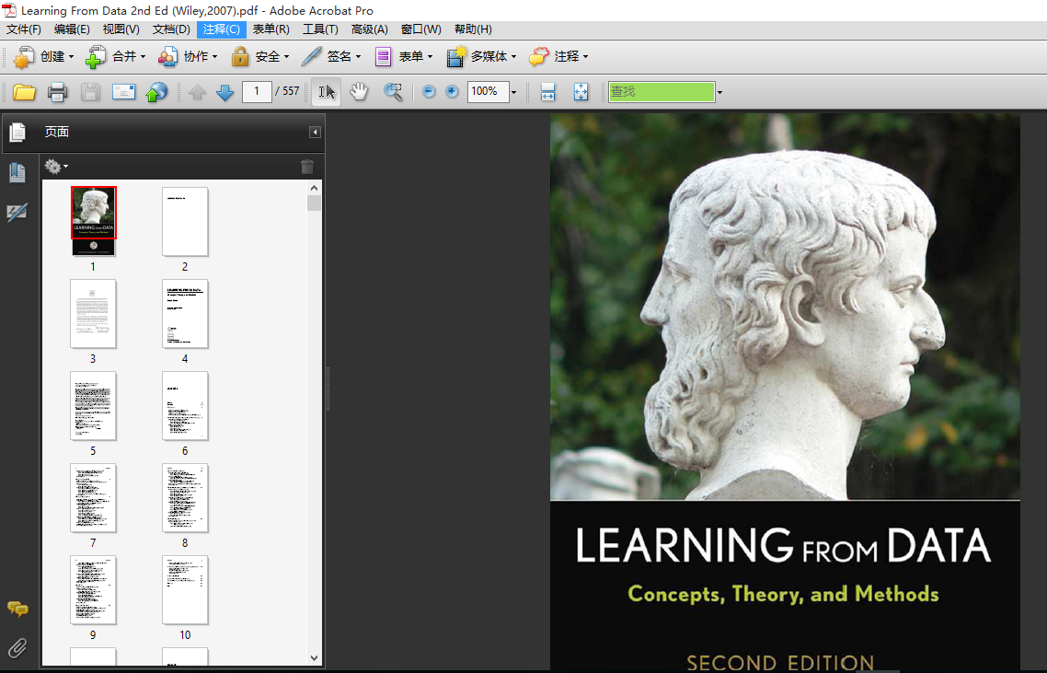Select page 4 thumbnail
Image resolution: width=1047 pixels, height=673 pixels.
185,313
